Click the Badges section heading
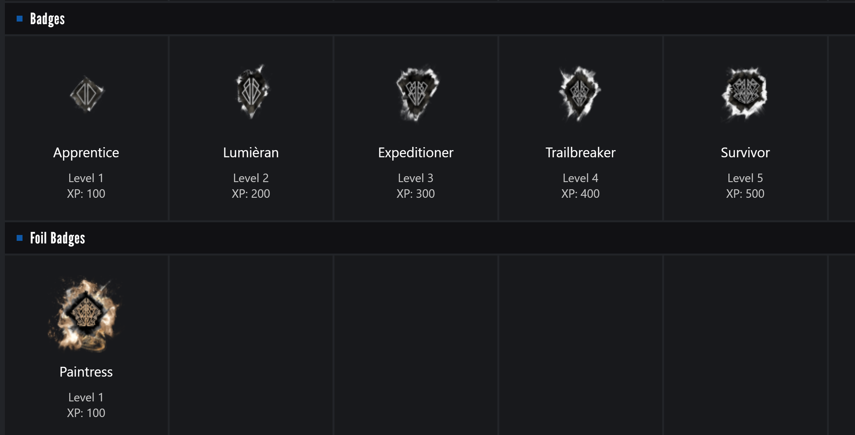Image resolution: width=855 pixels, height=435 pixels. tap(47, 19)
